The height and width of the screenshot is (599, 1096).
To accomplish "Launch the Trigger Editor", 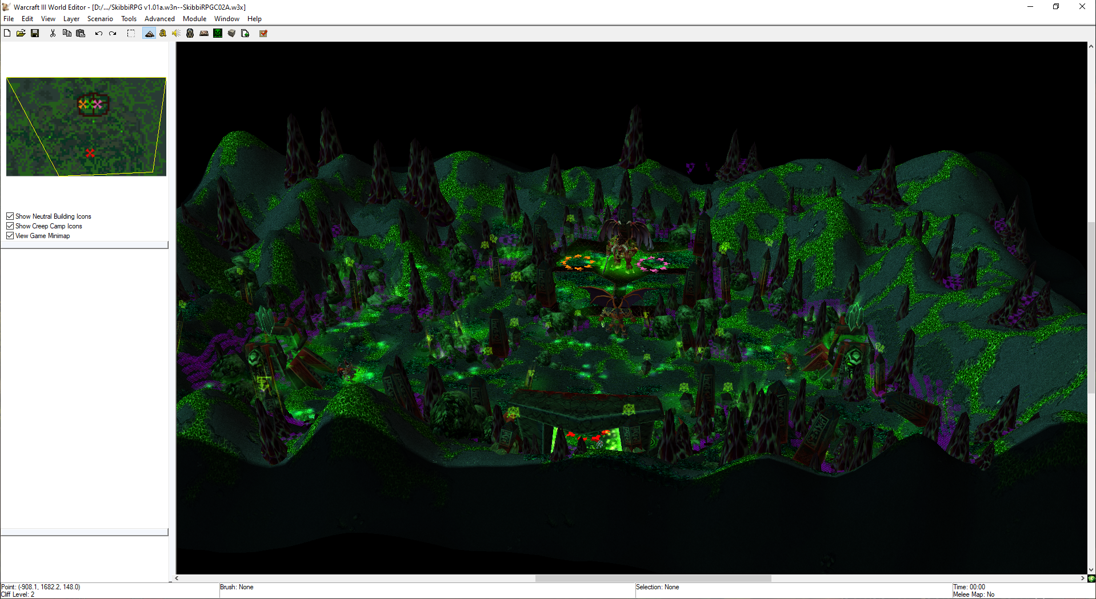I will tap(163, 33).
